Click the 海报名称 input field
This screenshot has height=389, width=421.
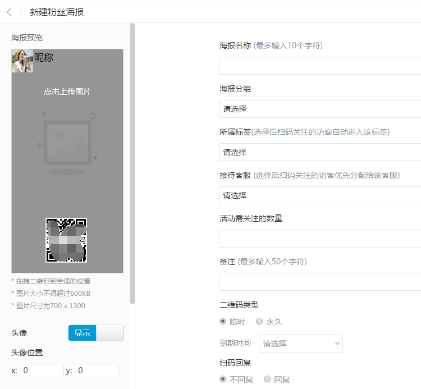click(320, 66)
